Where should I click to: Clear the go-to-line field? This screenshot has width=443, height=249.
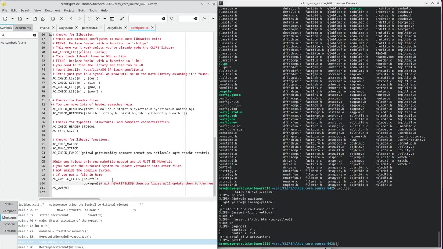(x=196, y=19)
